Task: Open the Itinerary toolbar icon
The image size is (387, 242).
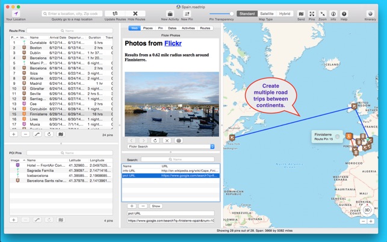Action: [370, 14]
